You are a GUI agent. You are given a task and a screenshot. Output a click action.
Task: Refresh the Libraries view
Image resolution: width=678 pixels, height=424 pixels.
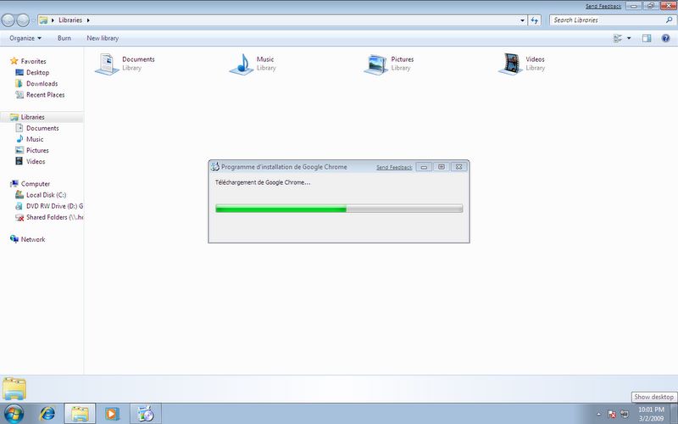[535, 20]
